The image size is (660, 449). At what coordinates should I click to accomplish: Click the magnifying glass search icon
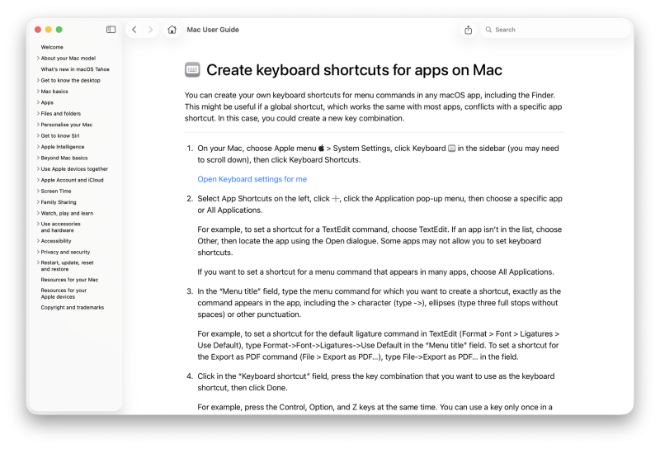488,30
